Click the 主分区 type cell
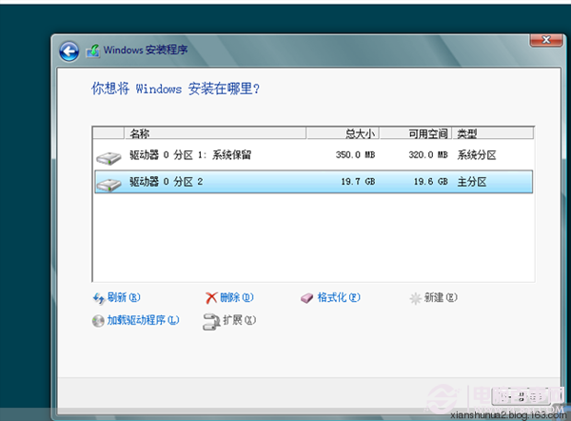The width and height of the screenshot is (571, 421). [472, 182]
